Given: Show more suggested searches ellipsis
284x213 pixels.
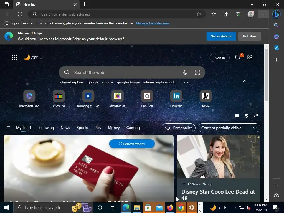Looking at the screenshot, I should [186, 82].
